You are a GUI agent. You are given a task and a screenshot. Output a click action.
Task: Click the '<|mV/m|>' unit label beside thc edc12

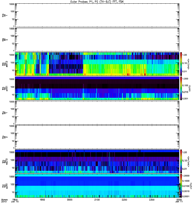point(189,161)
